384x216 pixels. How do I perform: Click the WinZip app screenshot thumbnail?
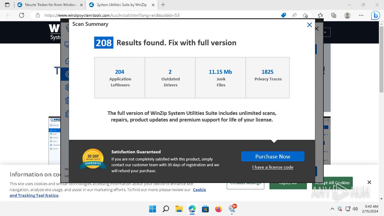(x=55, y=140)
